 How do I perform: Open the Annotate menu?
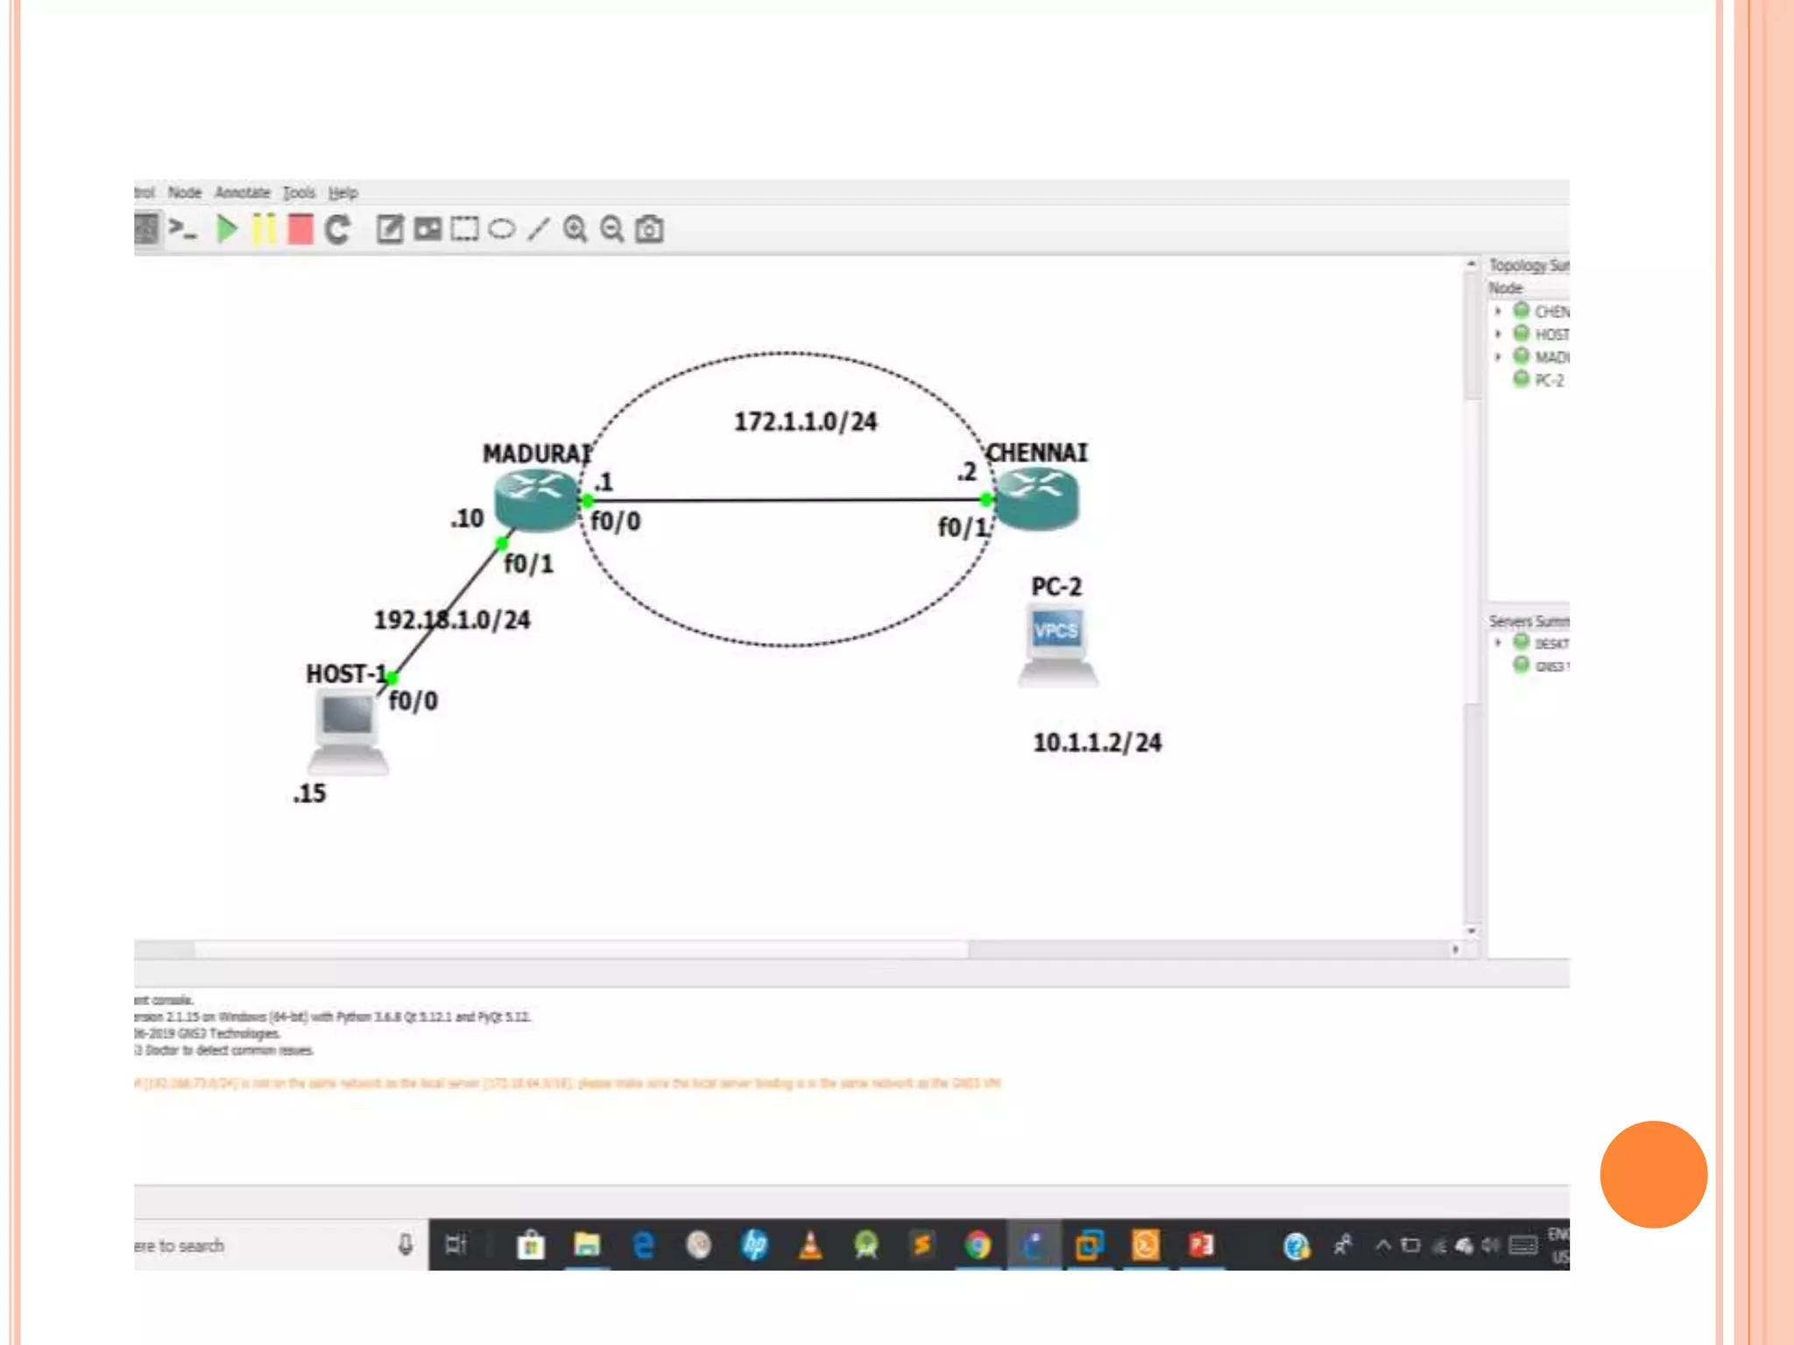click(242, 193)
